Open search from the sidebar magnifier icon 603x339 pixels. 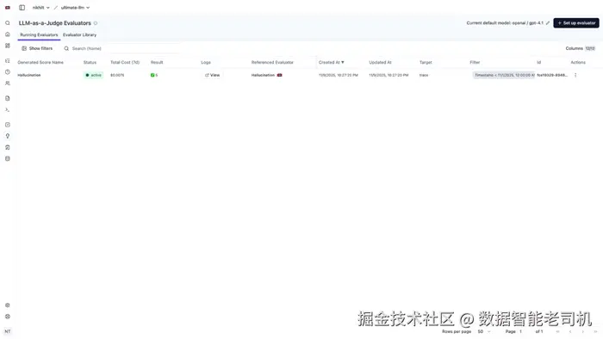click(7, 23)
